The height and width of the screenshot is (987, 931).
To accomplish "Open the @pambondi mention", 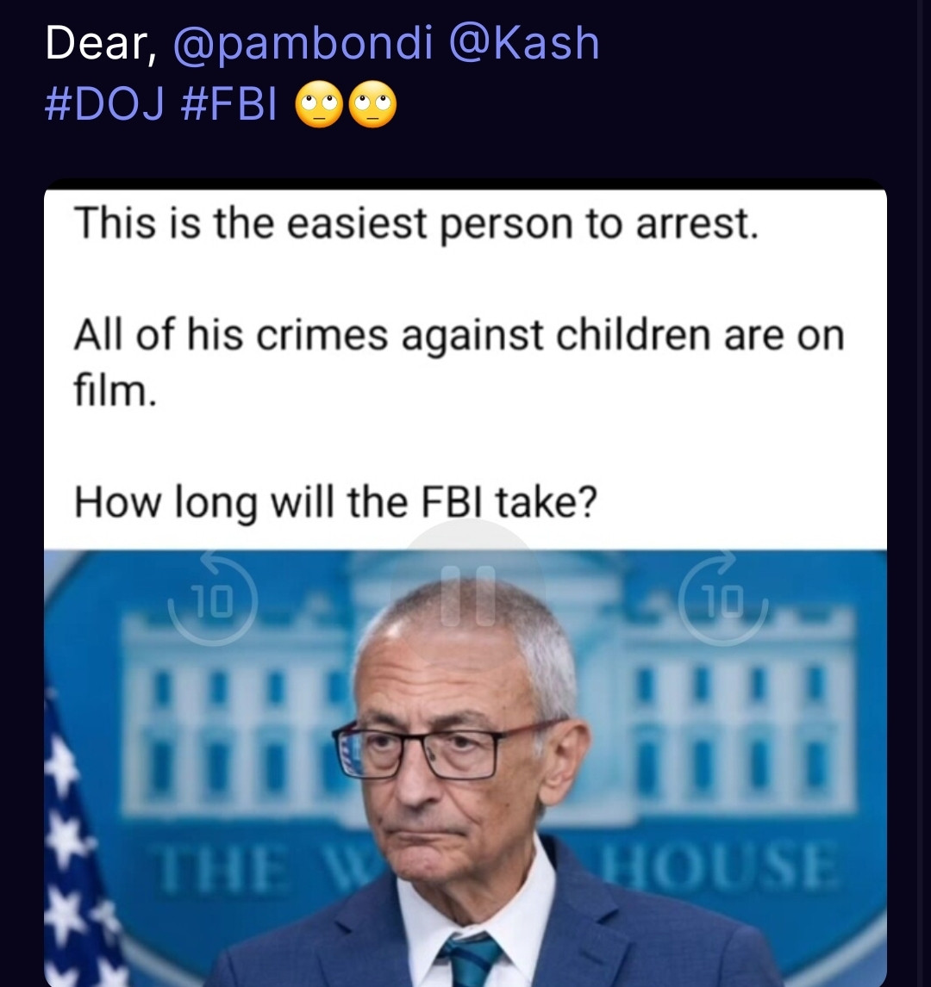I will (302, 43).
